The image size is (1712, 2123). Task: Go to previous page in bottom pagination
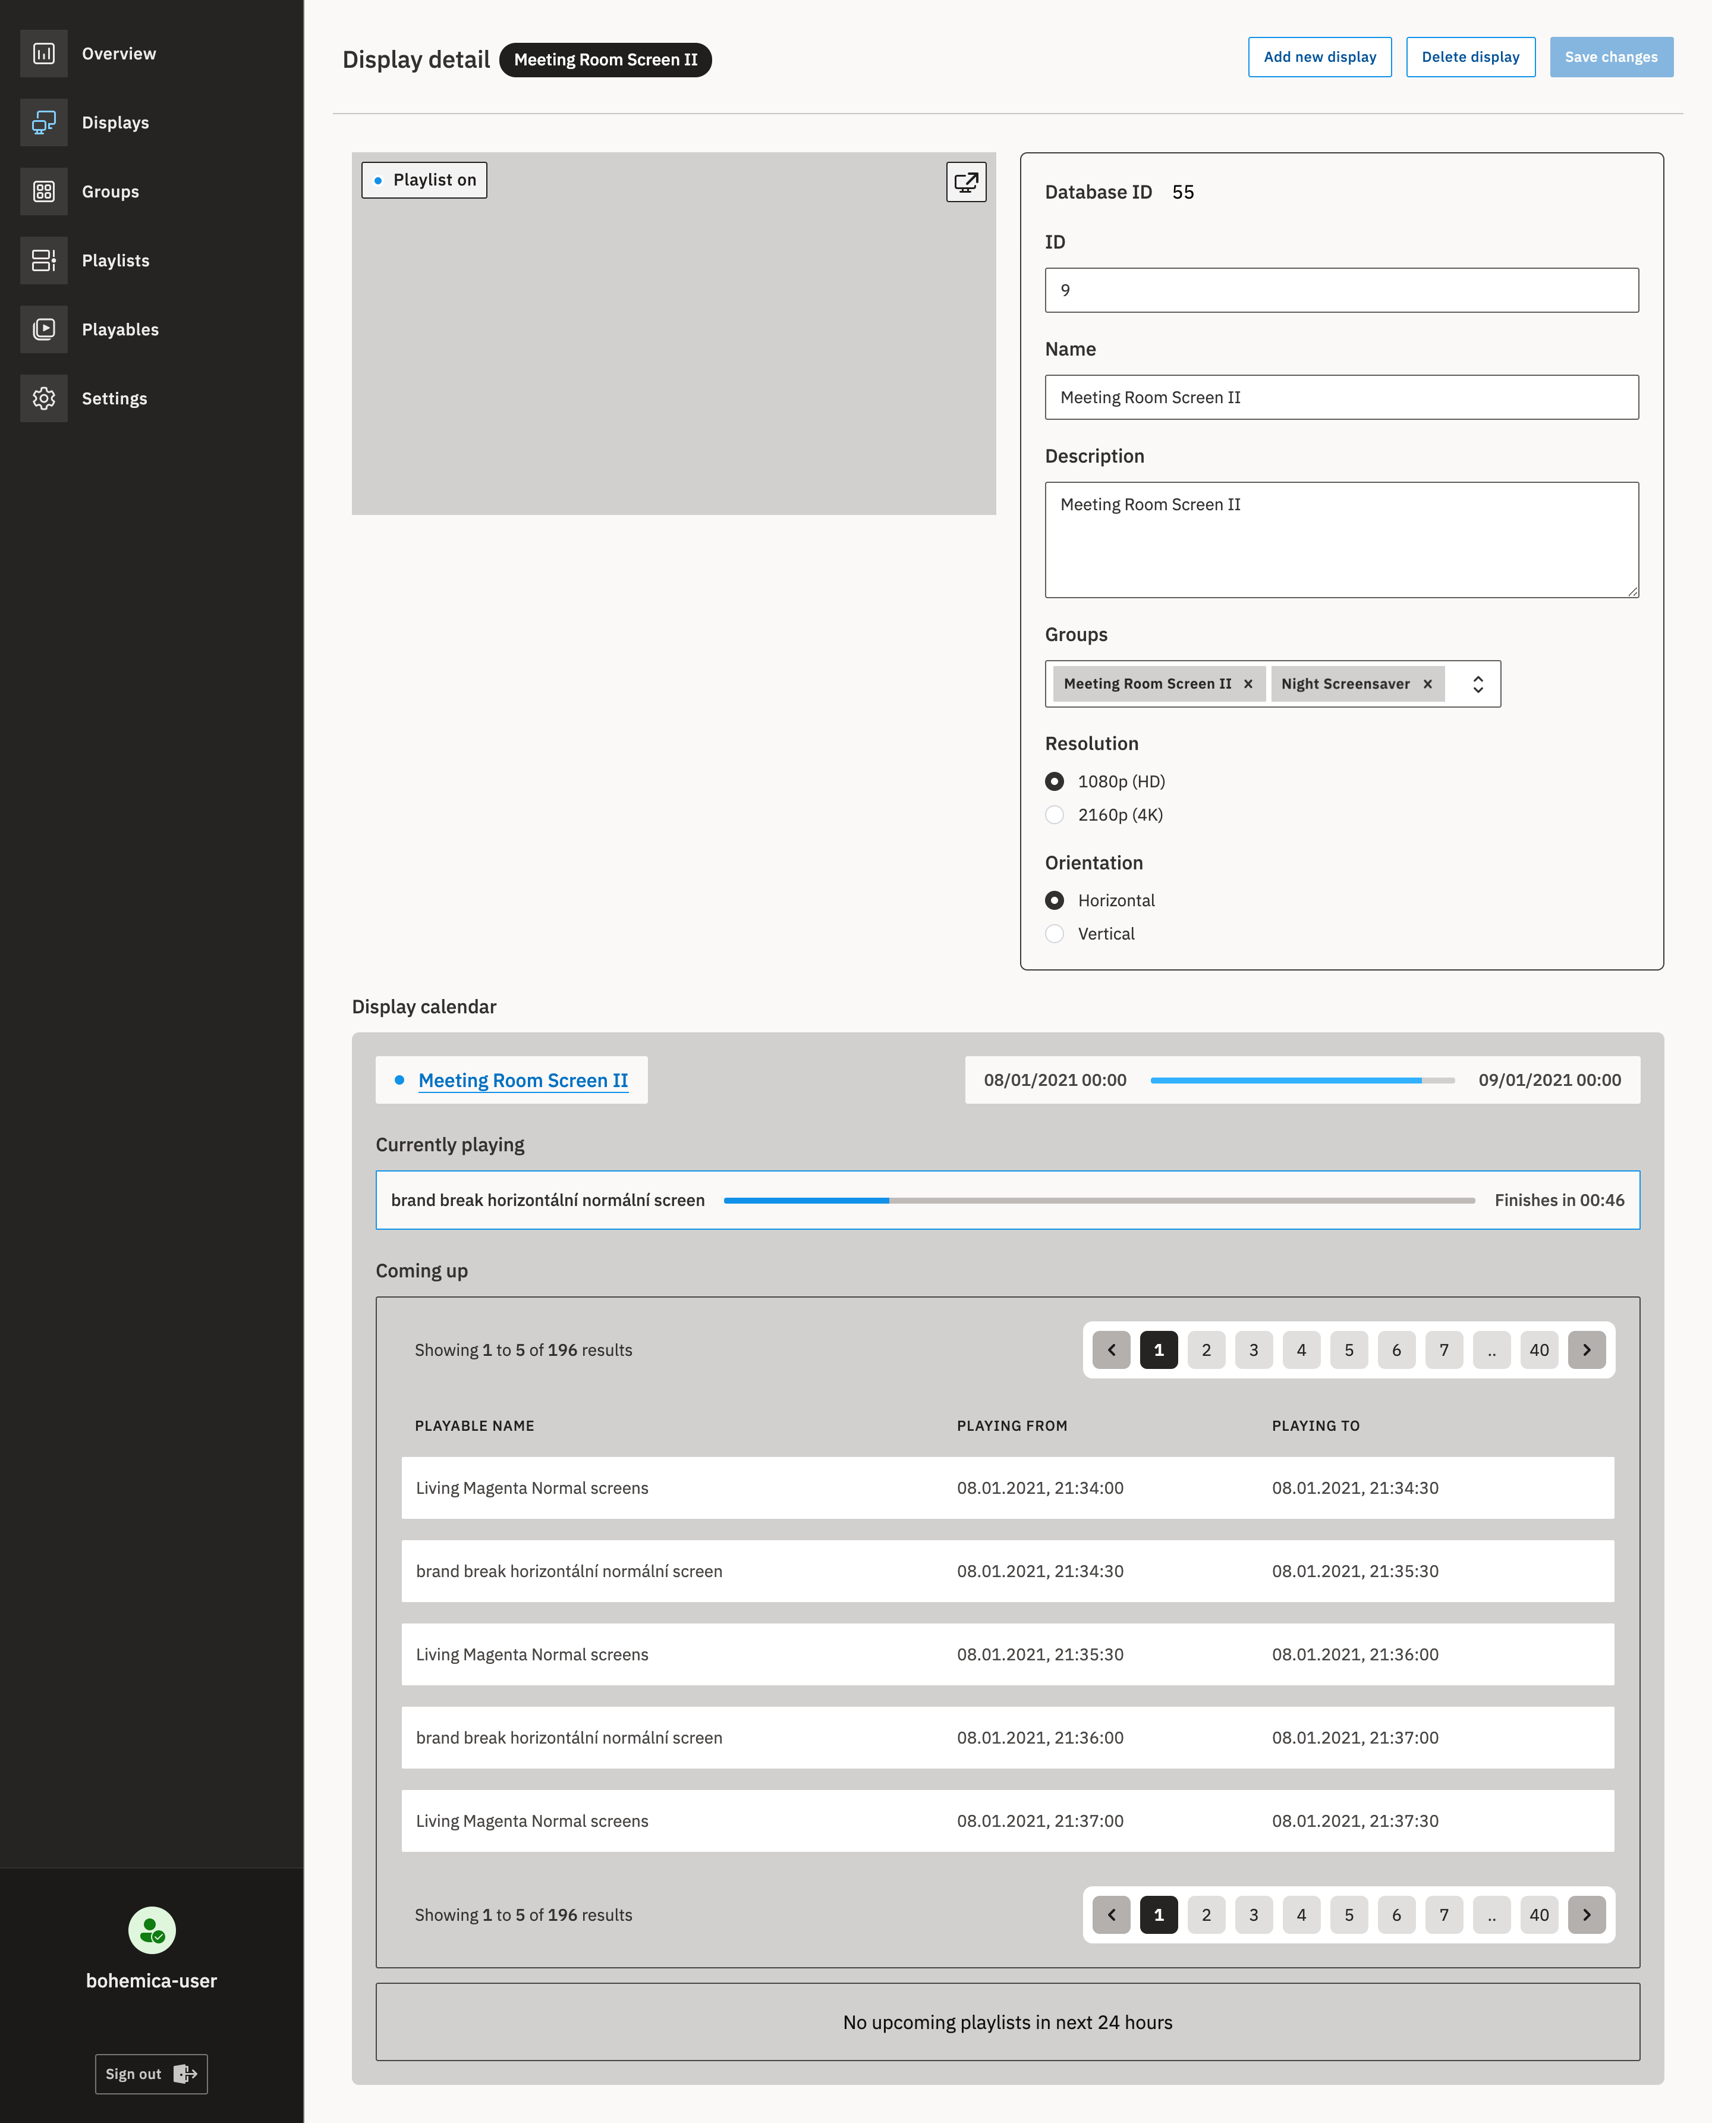1112,1915
